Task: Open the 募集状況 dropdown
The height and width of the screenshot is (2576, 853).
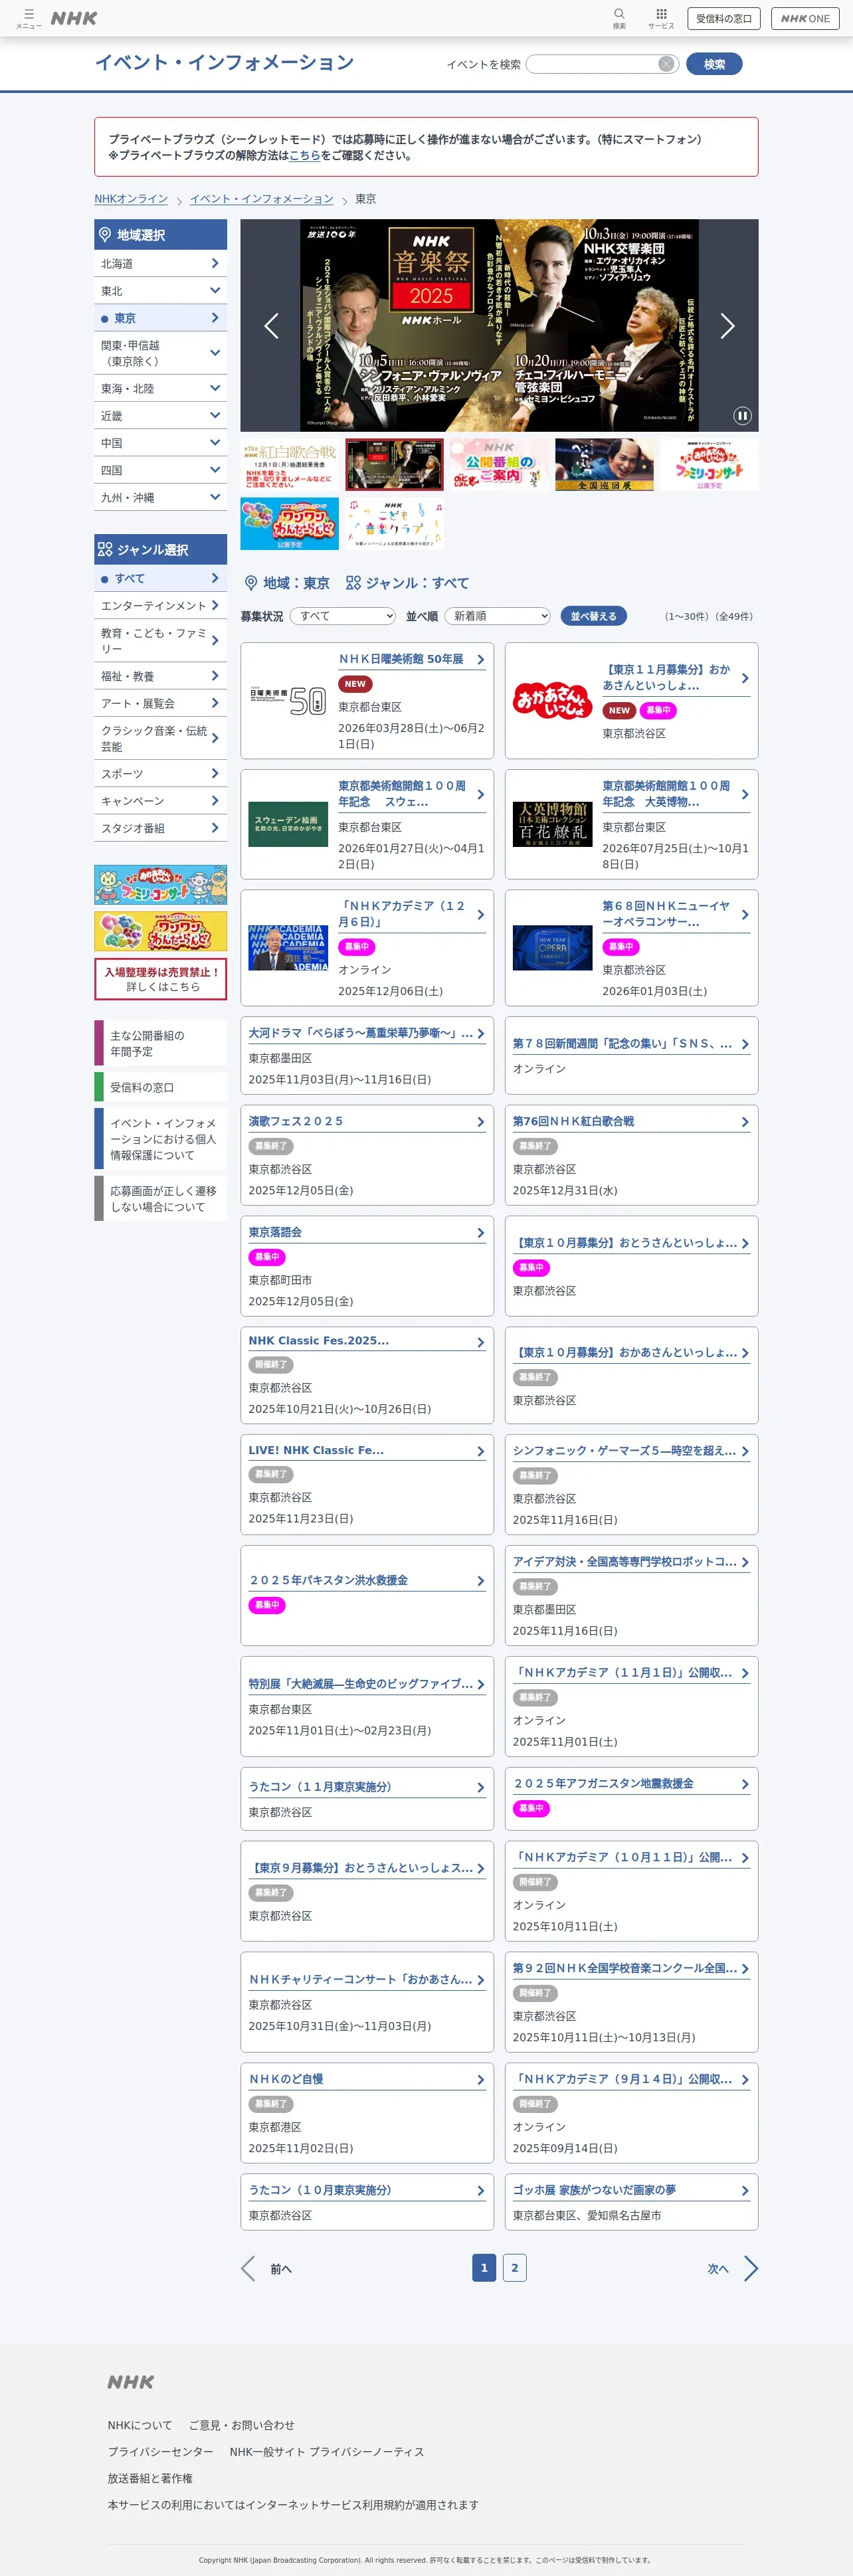Action: click(x=343, y=616)
